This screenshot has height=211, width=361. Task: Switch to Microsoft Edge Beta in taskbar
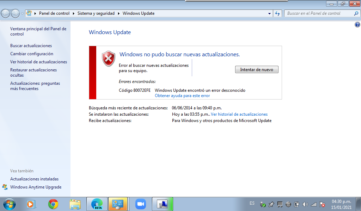97,204
